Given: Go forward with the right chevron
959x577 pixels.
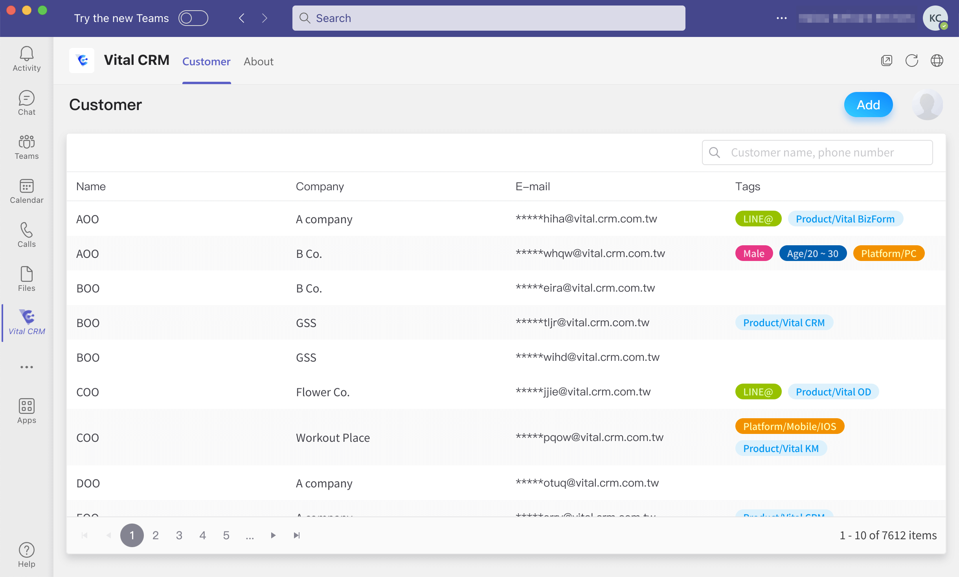Looking at the screenshot, I should click(265, 18).
